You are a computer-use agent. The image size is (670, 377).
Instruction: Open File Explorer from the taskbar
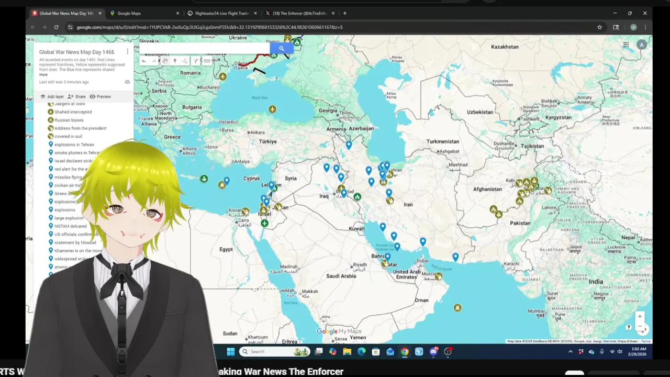(x=347, y=351)
